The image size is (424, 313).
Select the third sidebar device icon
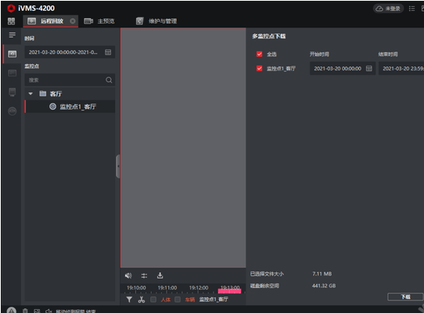coord(13,92)
